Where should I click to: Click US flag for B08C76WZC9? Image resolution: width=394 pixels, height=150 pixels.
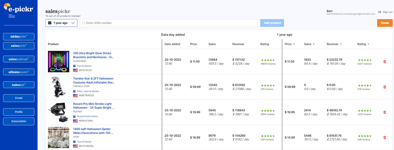75,95
